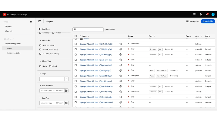Click the players search input field
Image resolution: width=217 pixels, height=122 pixels.
pyautogui.click(x=88, y=29)
